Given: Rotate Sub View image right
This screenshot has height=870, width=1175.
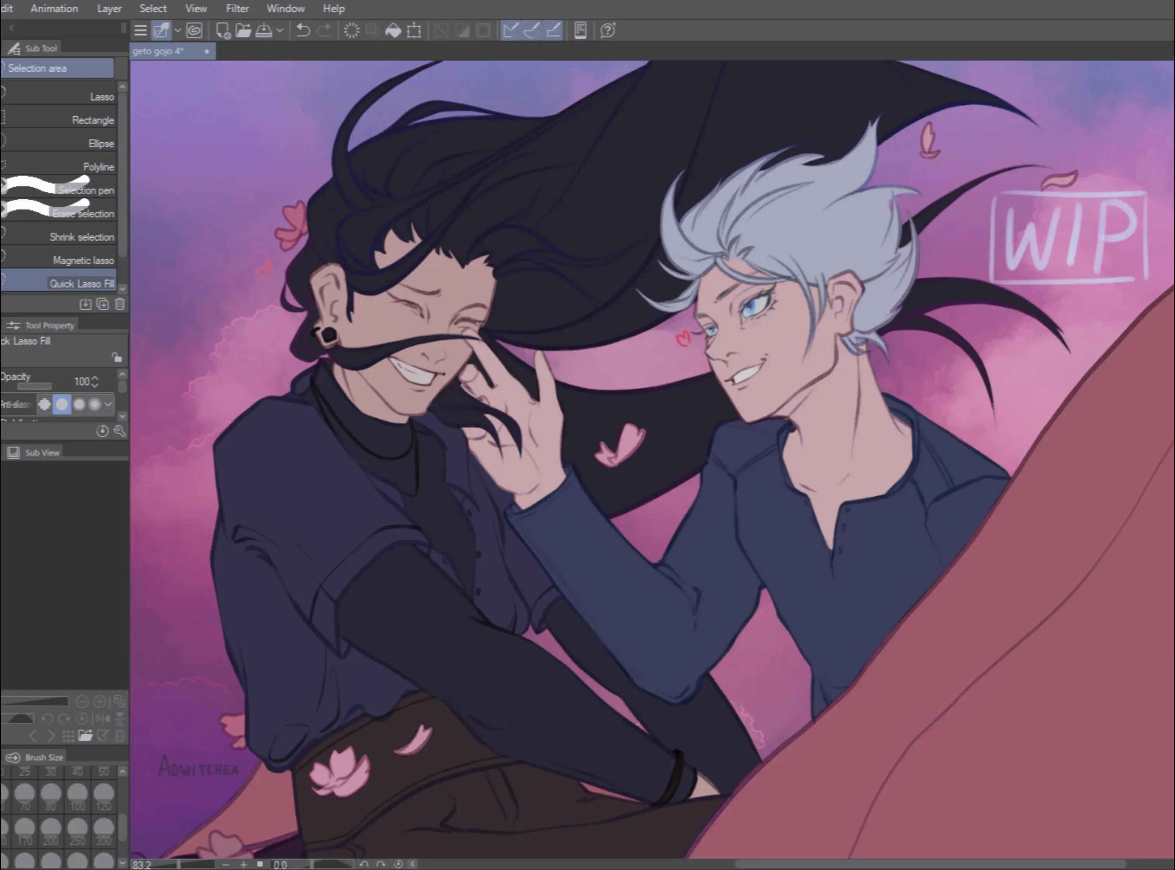Looking at the screenshot, I should click(64, 718).
